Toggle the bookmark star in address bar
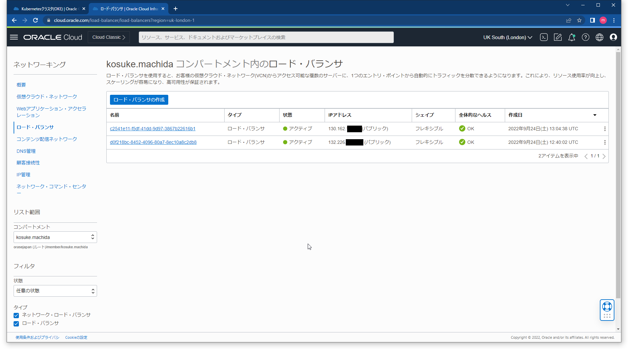This screenshot has width=628, height=349. click(580, 20)
